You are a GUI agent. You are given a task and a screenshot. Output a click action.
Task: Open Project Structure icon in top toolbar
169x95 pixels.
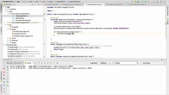click(x=161, y=2)
